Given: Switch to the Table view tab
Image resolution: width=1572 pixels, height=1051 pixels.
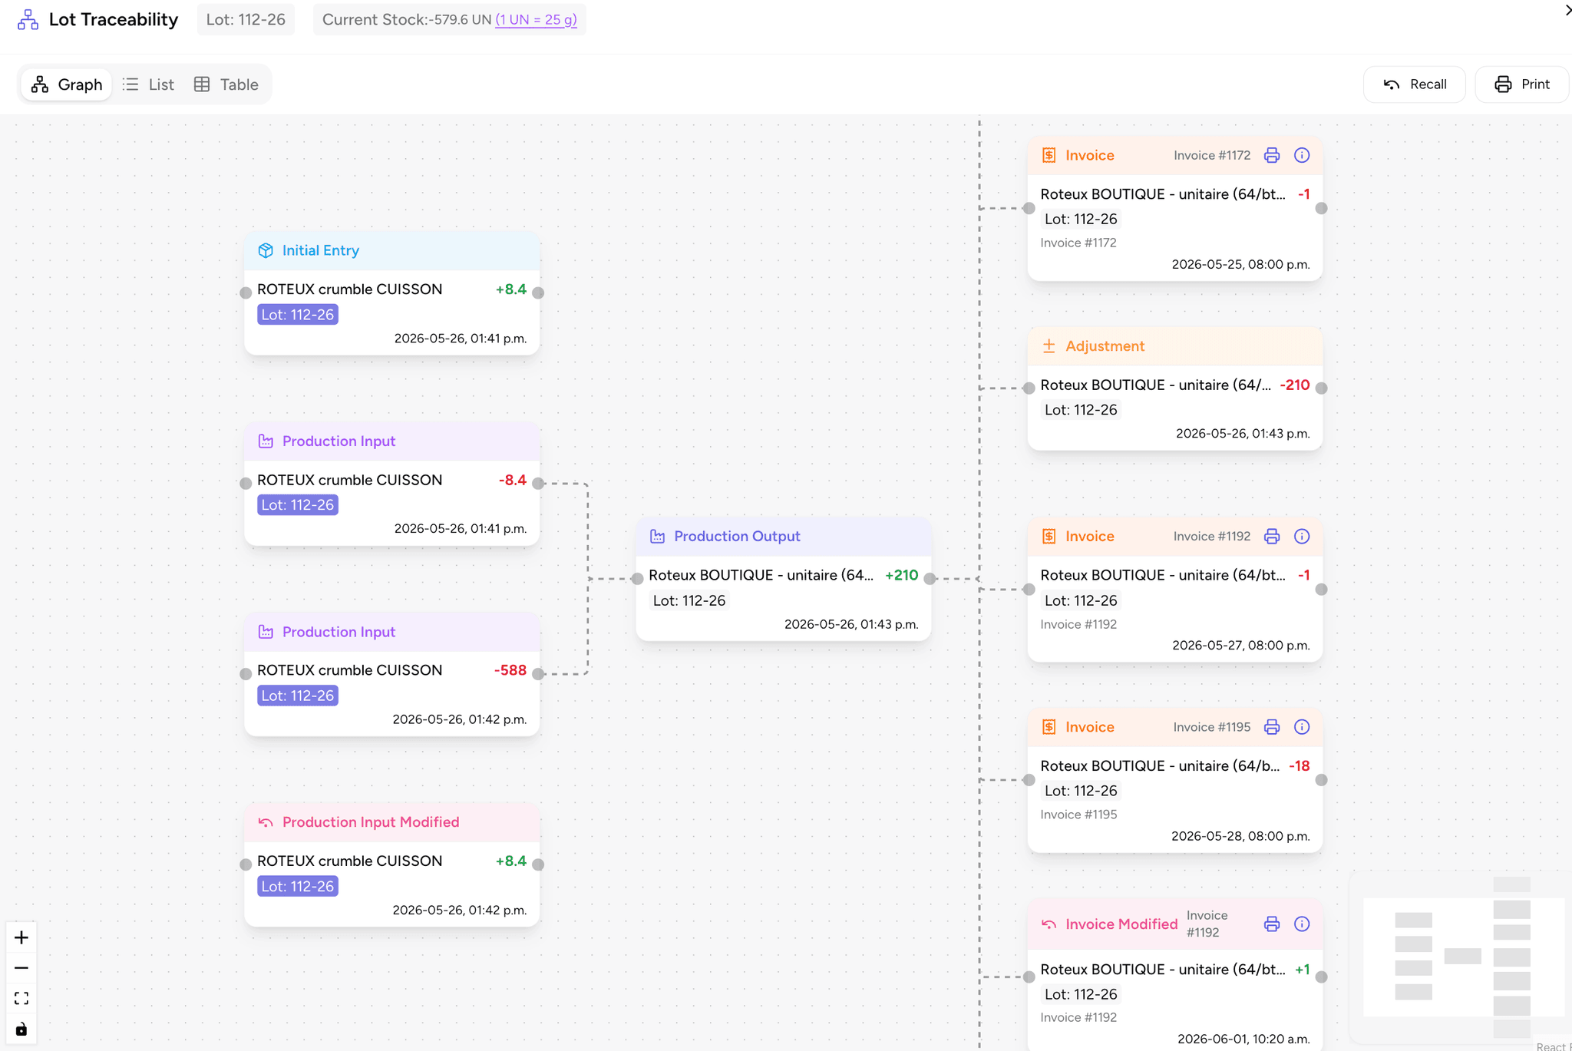Looking at the screenshot, I should 226,84.
